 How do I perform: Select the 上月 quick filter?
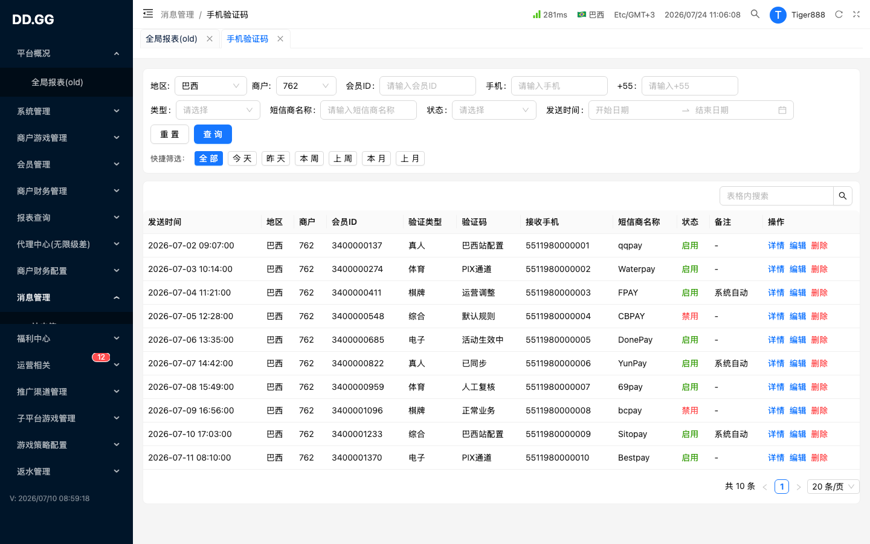[410, 158]
